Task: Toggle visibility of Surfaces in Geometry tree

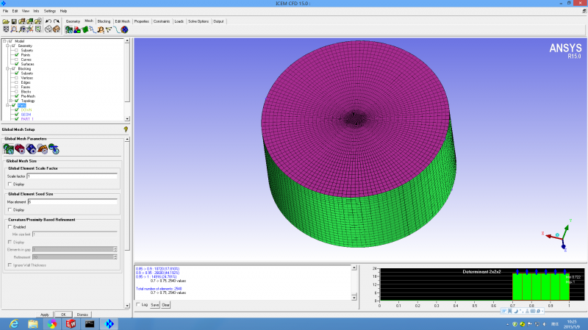Action: (15, 64)
